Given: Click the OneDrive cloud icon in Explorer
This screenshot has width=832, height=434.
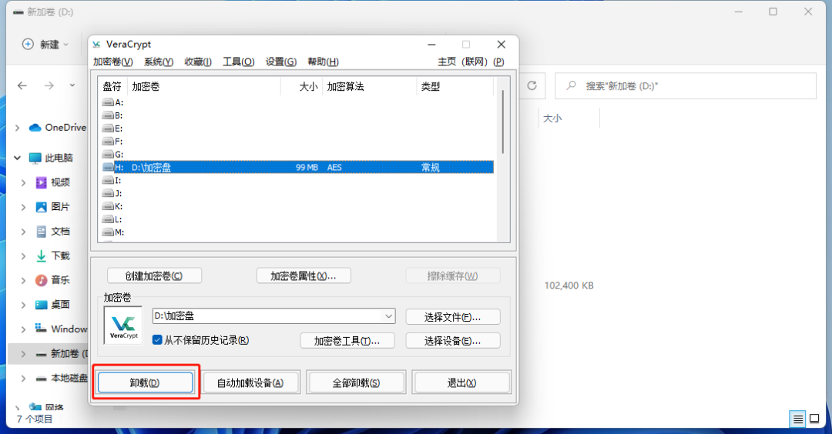Looking at the screenshot, I should point(35,127).
